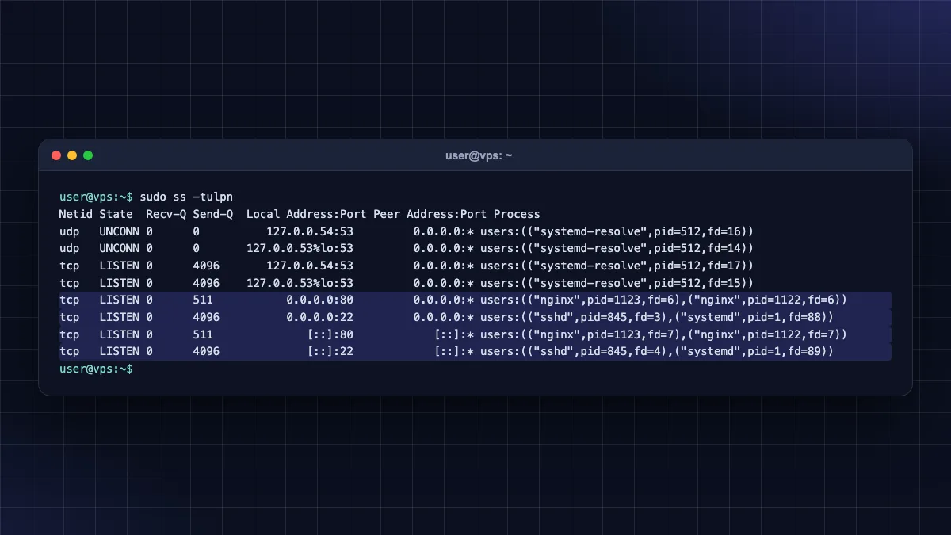951x535 pixels.
Task: Click the process entry with fd=15
Action: 617,283
